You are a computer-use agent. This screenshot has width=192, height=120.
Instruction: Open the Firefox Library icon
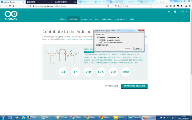click(167, 6)
